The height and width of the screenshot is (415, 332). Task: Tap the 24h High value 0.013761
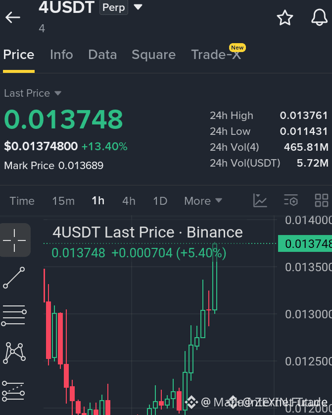click(x=304, y=116)
